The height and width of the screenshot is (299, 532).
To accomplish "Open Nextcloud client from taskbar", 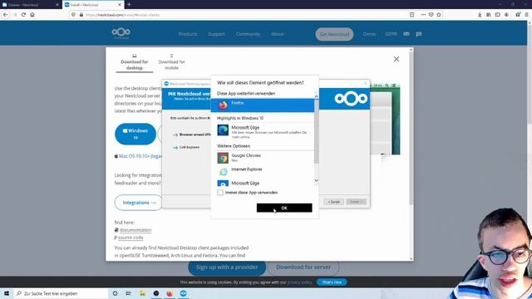I will click(183, 293).
